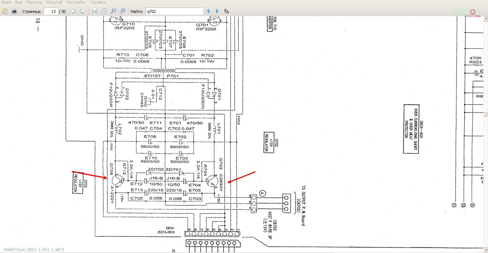Fit whole page in window icon
The height and width of the screenshot is (253, 488).
[104, 11]
